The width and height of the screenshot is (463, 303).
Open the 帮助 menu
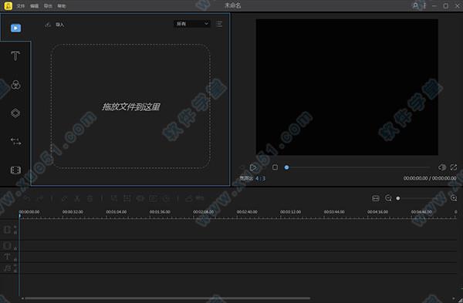(62, 6)
